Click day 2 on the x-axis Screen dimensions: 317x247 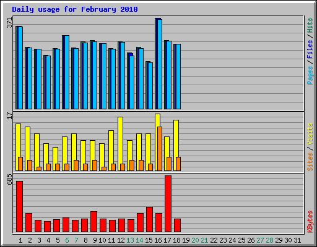[x=30, y=240]
